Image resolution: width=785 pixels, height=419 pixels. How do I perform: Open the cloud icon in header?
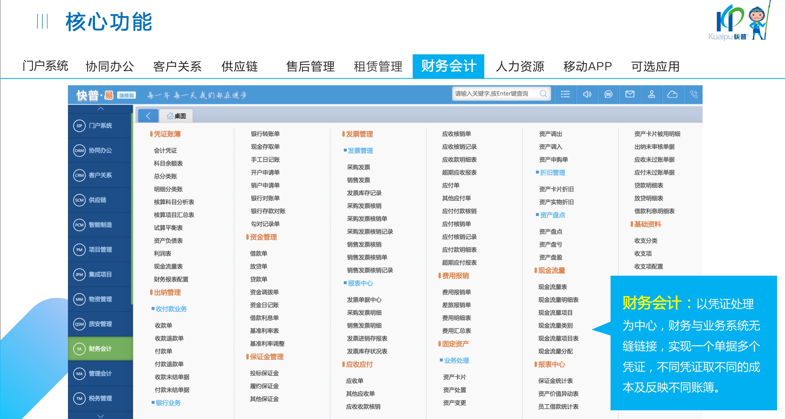[x=673, y=94]
